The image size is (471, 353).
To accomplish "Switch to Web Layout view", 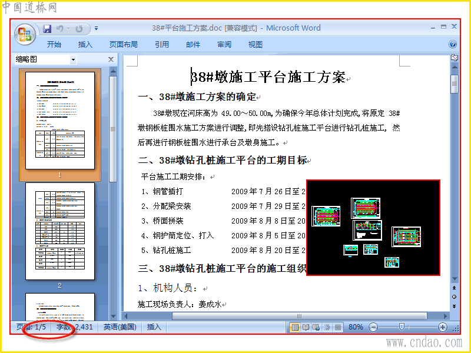I will (x=316, y=327).
